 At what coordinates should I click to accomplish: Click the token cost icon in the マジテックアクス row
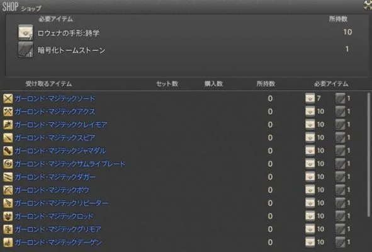310,112
